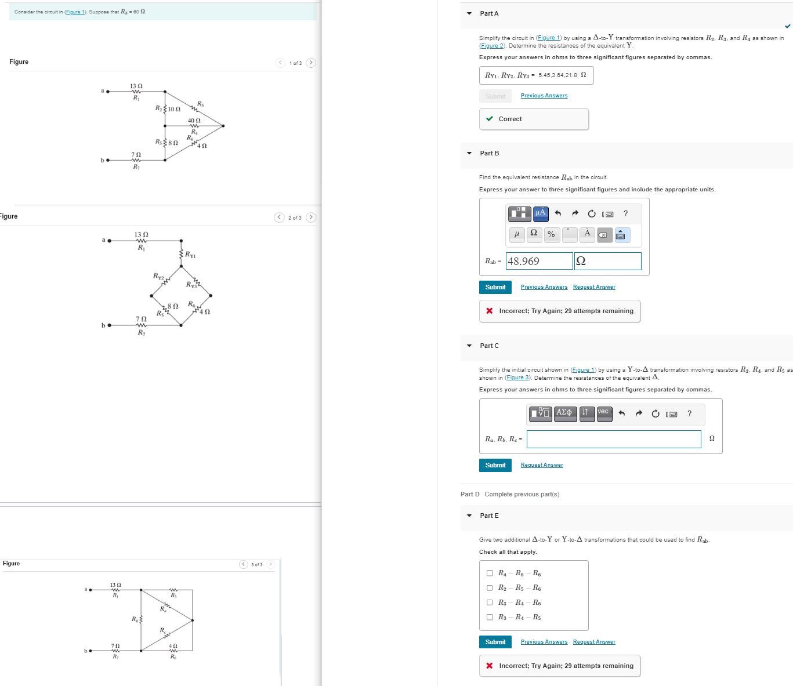This screenshot has height=686, width=793.
Task: Insert the Å symbol from the units keypad
Action: click(x=586, y=234)
